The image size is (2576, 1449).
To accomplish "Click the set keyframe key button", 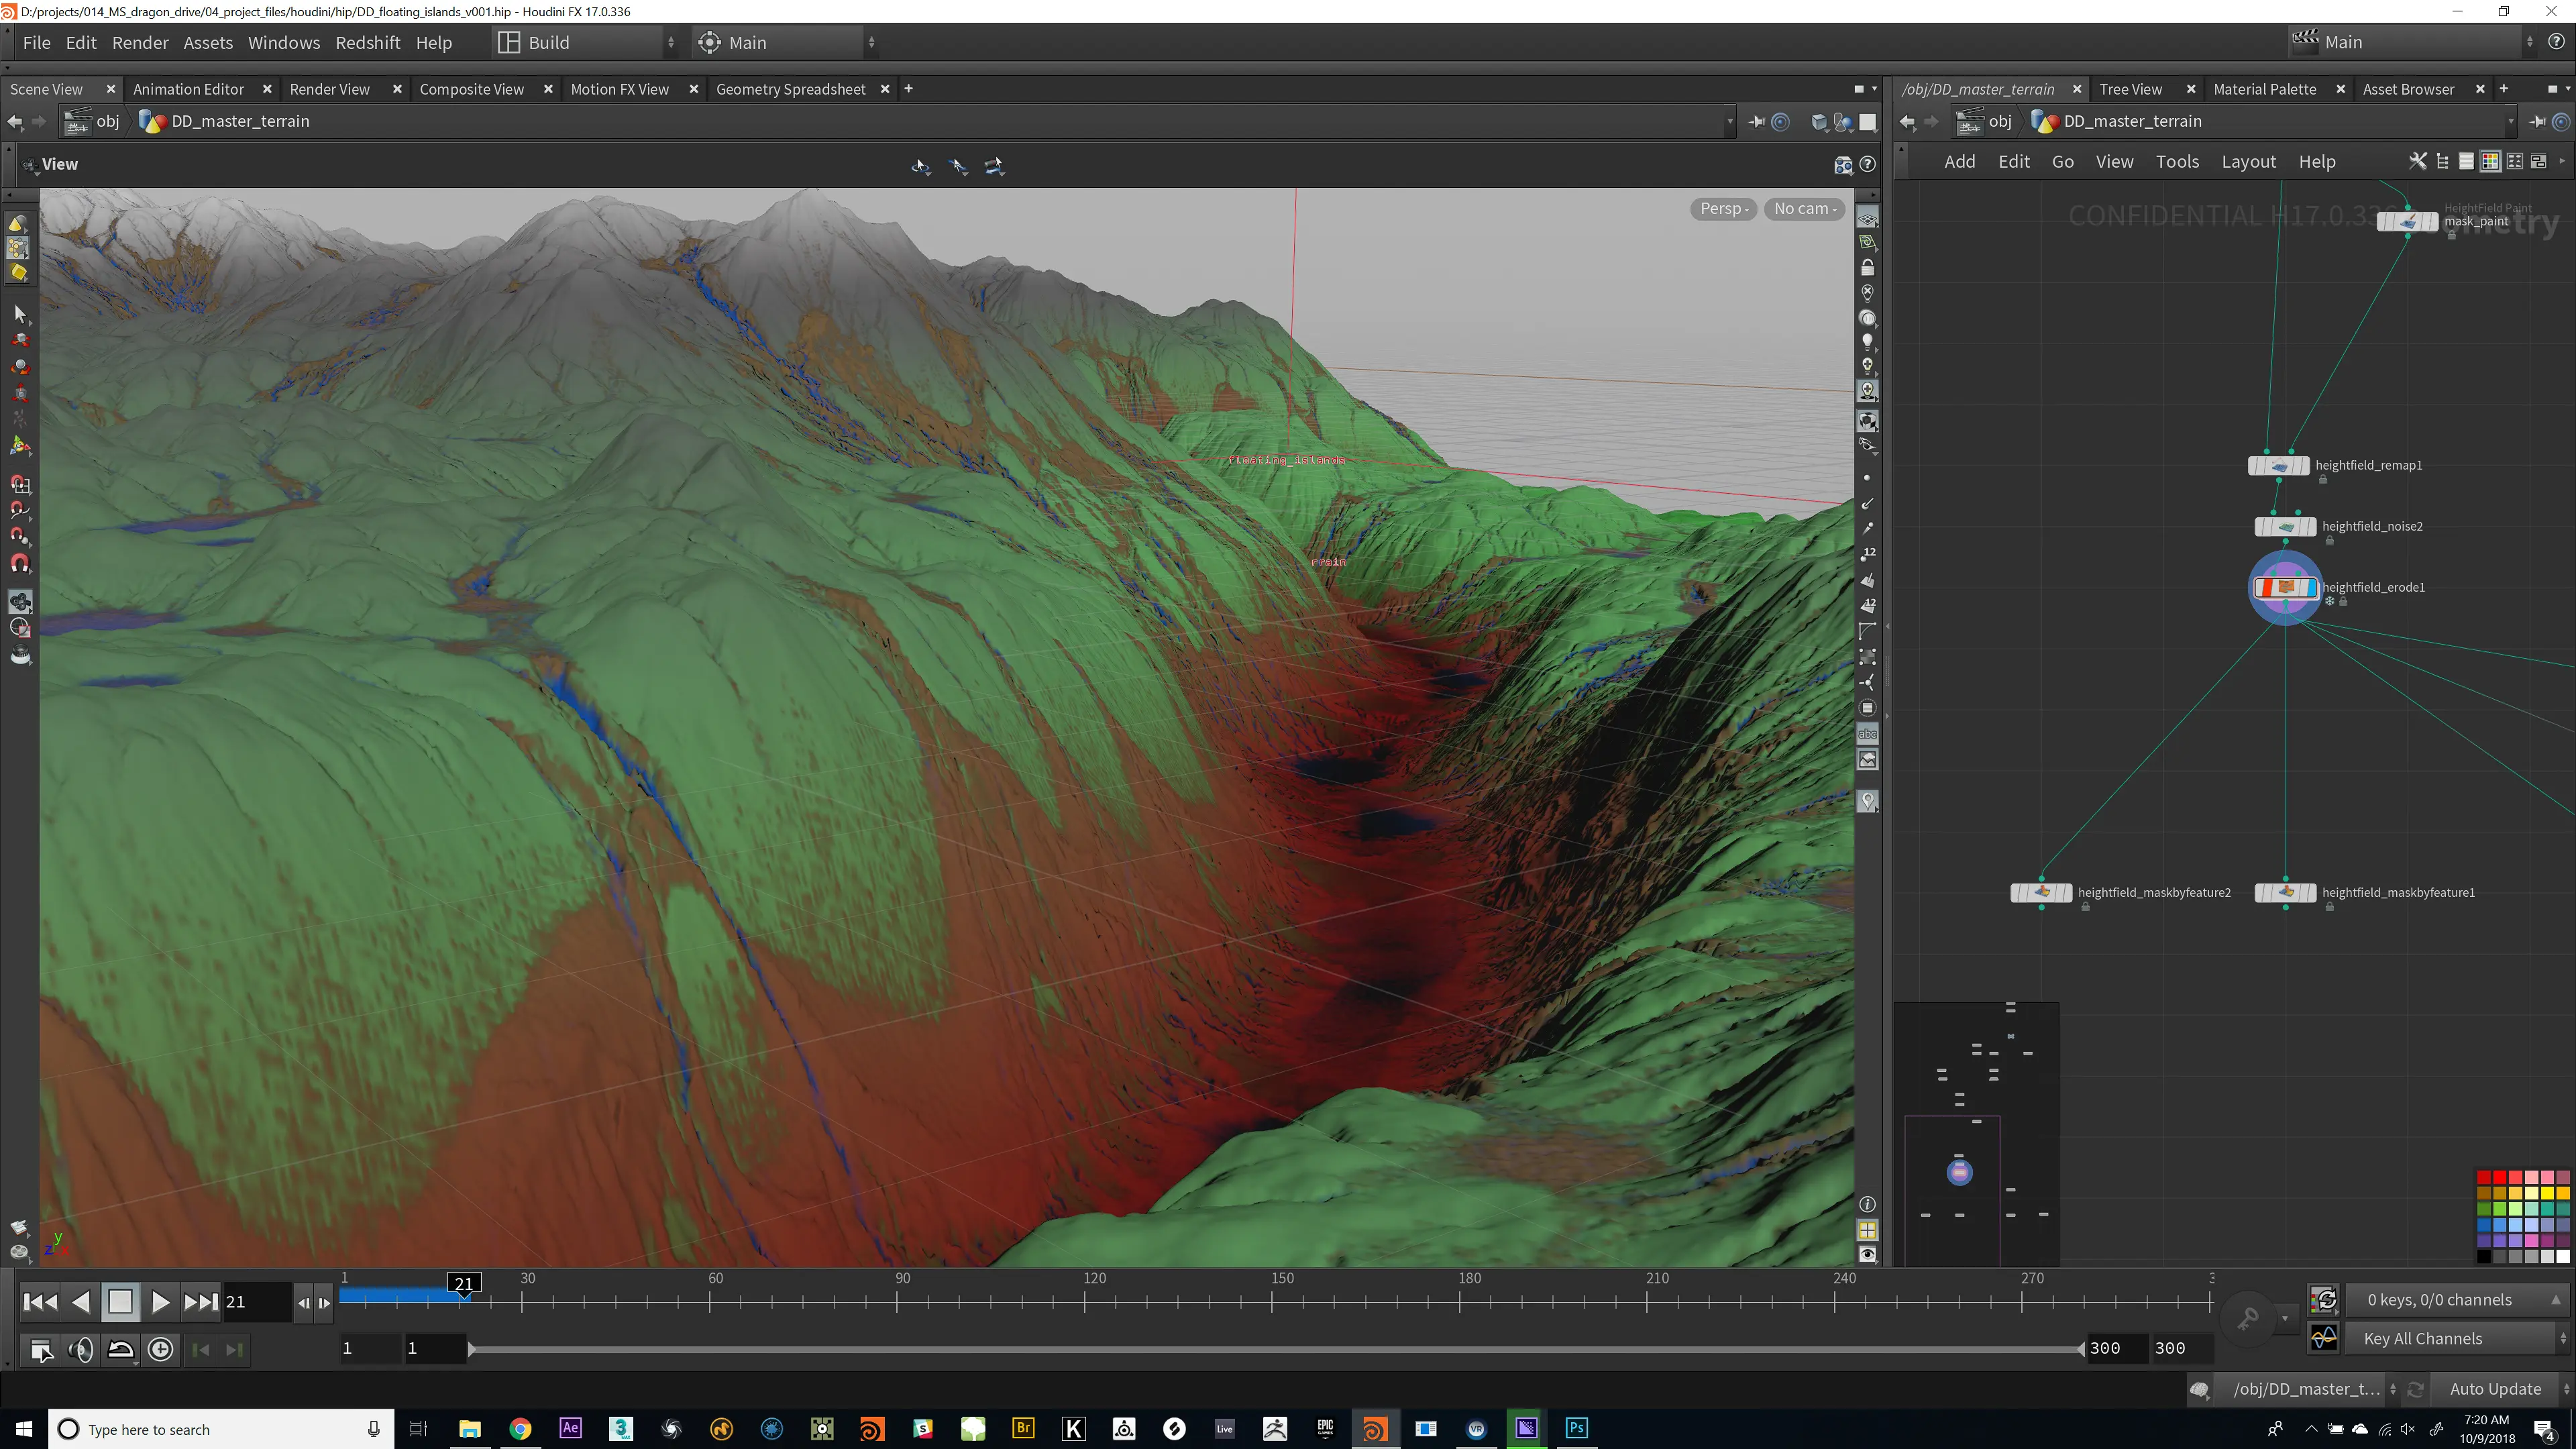I will (2247, 1318).
